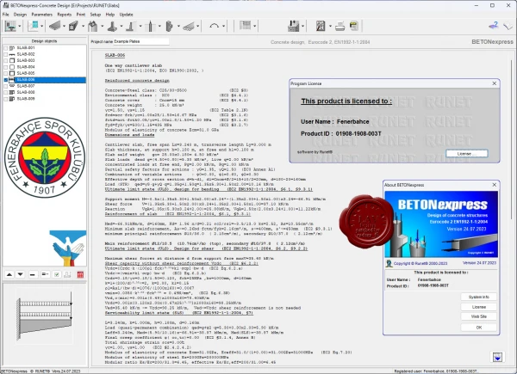The width and height of the screenshot is (517, 374).
Task: Click the Project name input field
Action: [141, 41]
